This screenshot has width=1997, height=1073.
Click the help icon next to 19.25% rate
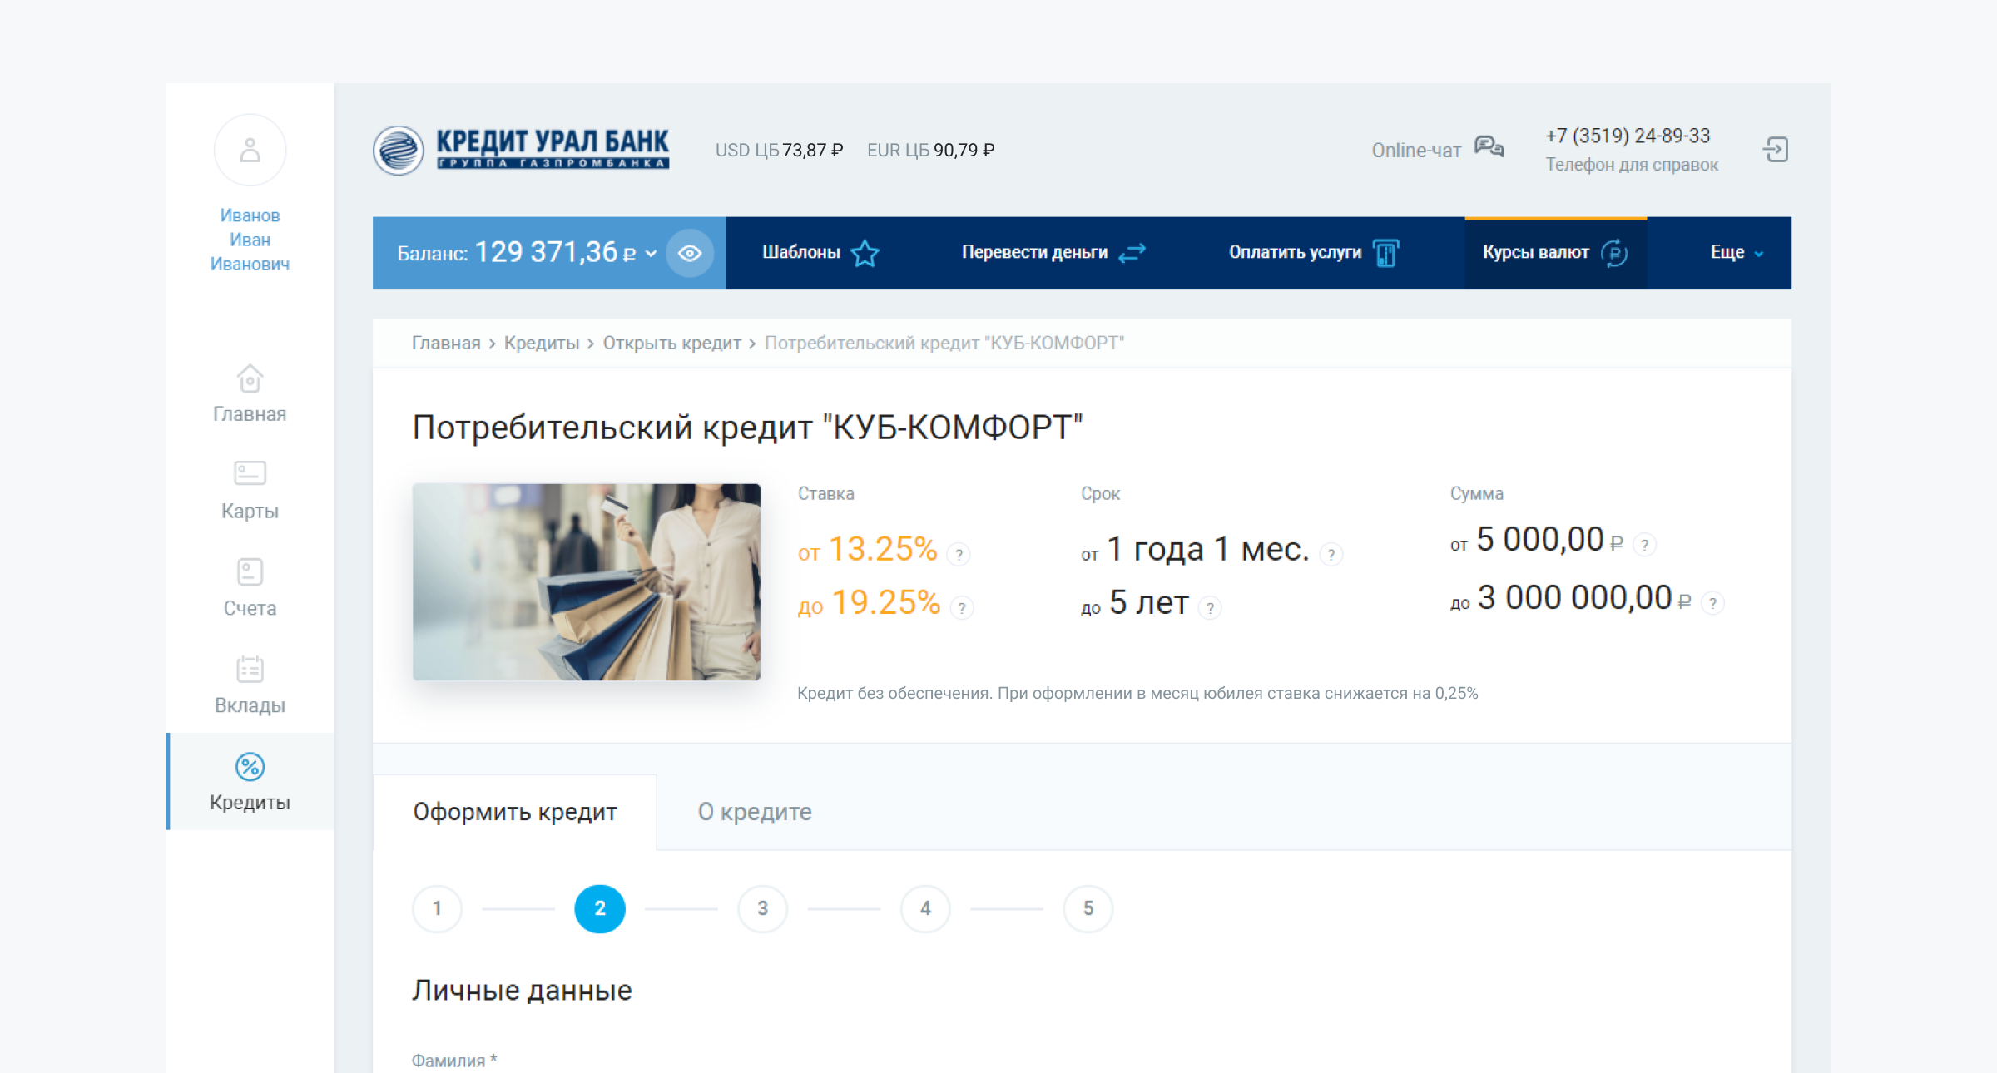(962, 608)
